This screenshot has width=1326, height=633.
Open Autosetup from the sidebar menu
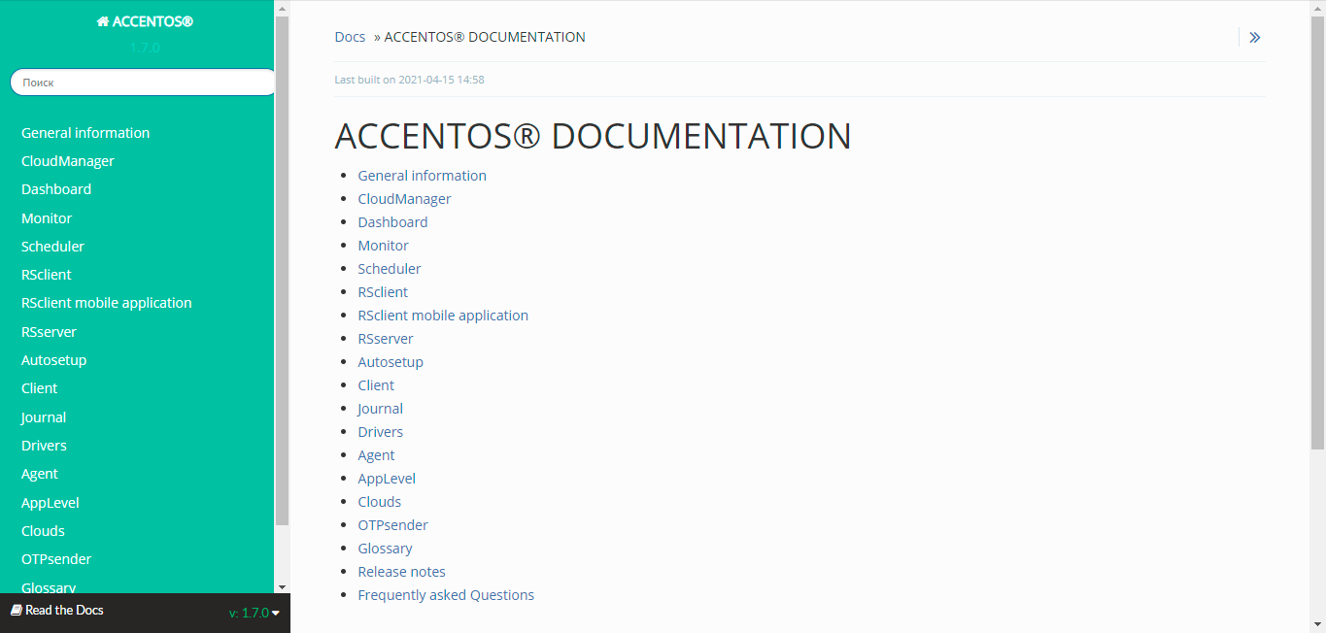coord(54,360)
